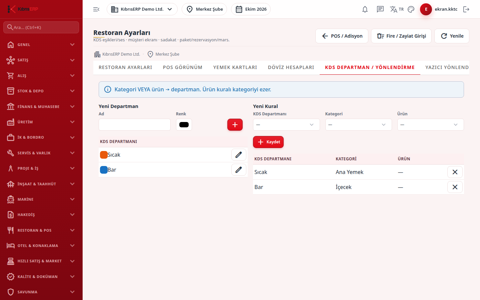This screenshot has width=480, height=300.
Task: Click the theme palette icon
Action: 411,9
